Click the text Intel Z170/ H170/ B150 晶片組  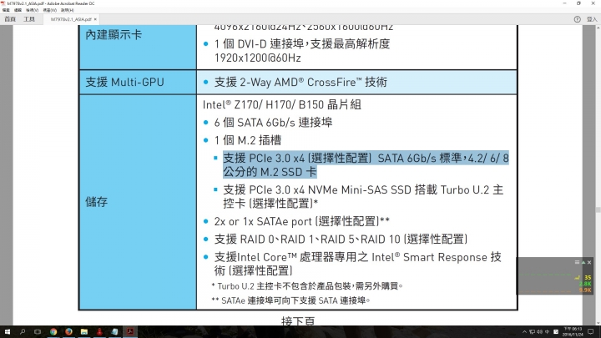tap(282, 104)
